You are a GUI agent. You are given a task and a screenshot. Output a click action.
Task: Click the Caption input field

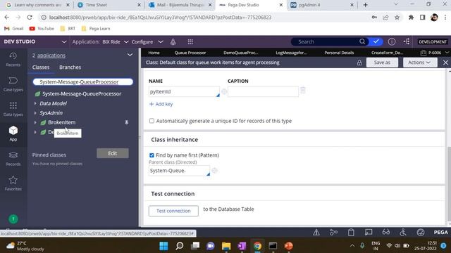point(263,92)
